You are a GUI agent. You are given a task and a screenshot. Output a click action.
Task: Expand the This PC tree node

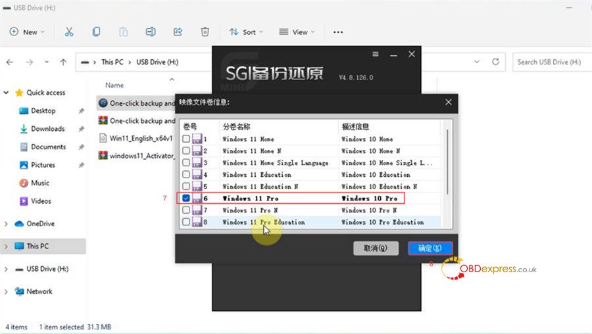pyautogui.click(x=6, y=247)
